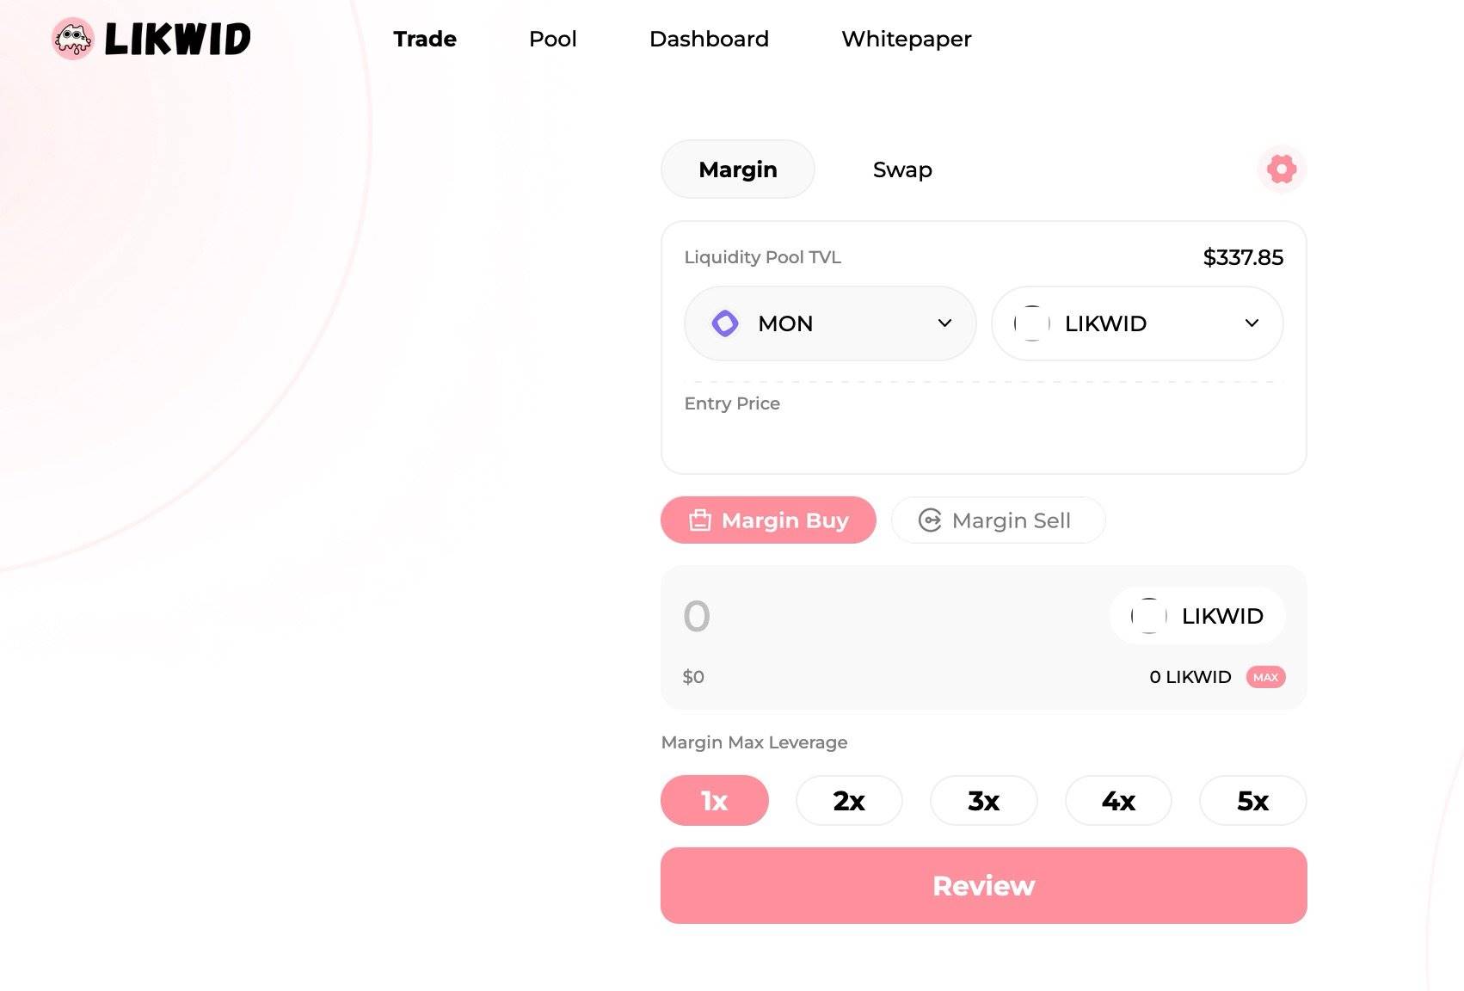Screen dimensions: 1464x991
Task: Open settings via the pink gear icon
Action: [x=1282, y=169]
